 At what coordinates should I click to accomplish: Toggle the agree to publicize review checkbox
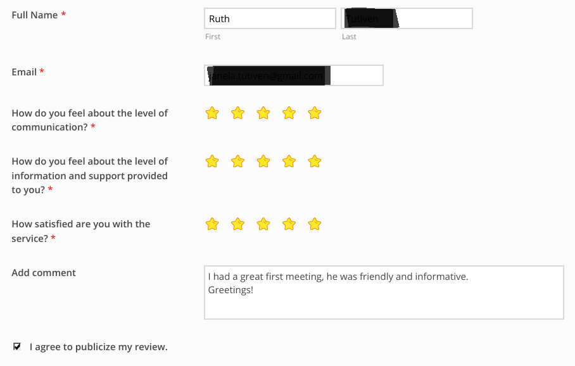coord(17,346)
